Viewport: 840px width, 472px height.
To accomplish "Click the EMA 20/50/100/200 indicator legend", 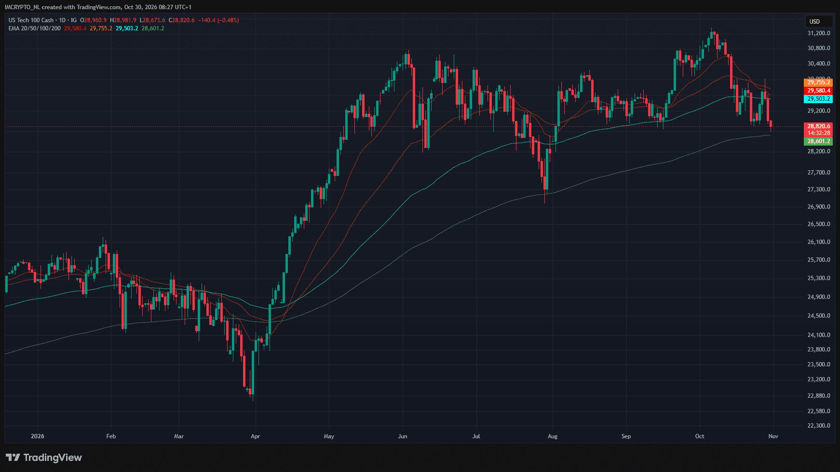I will point(34,28).
